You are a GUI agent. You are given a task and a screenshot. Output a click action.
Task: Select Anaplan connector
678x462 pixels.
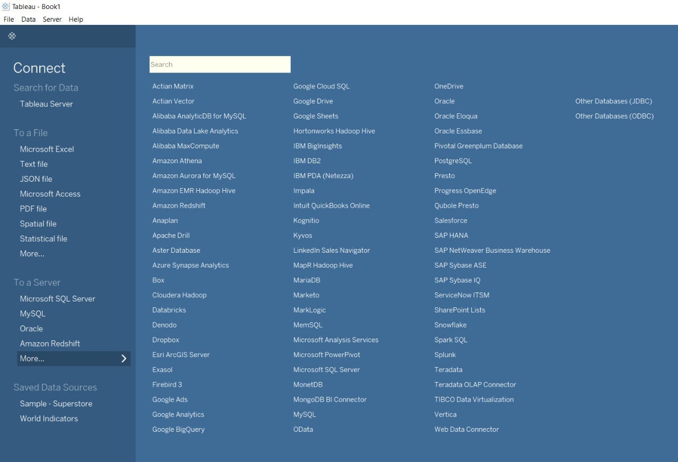(x=165, y=220)
